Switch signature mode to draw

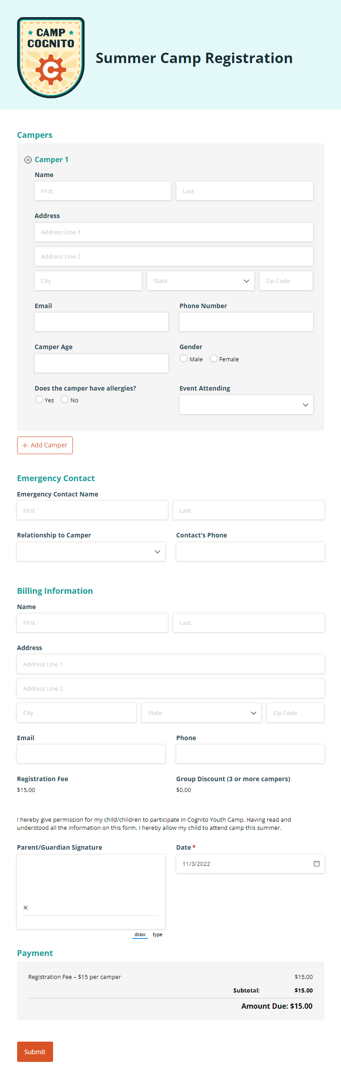tap(139, 934)
